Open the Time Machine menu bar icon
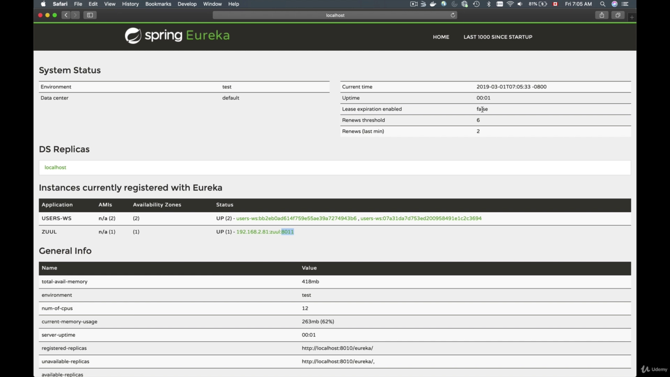Screen dimensions: 670x377 (x=476, y=4)
